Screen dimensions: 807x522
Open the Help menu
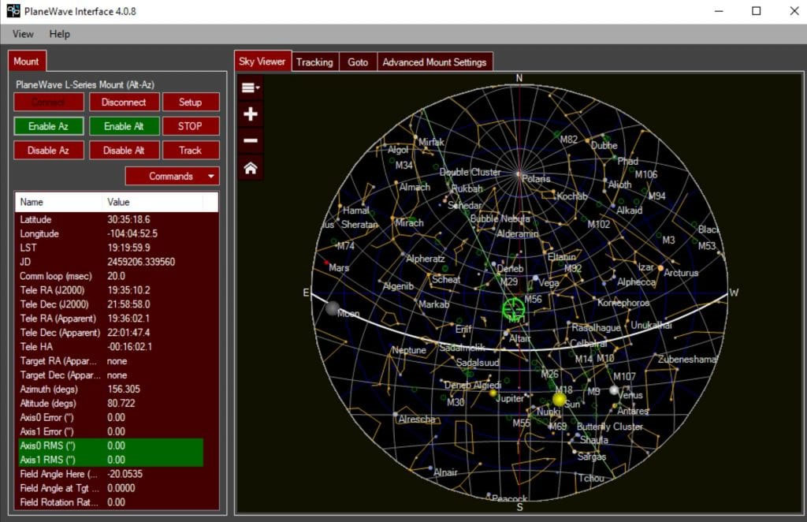[59, 34]
